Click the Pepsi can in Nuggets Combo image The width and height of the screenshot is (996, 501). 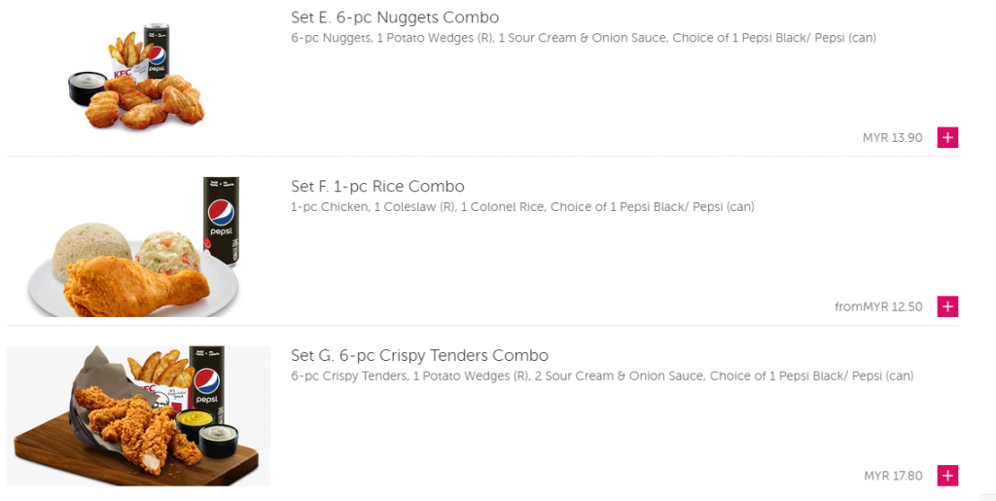pyautogui.click(x=156, y=51)
